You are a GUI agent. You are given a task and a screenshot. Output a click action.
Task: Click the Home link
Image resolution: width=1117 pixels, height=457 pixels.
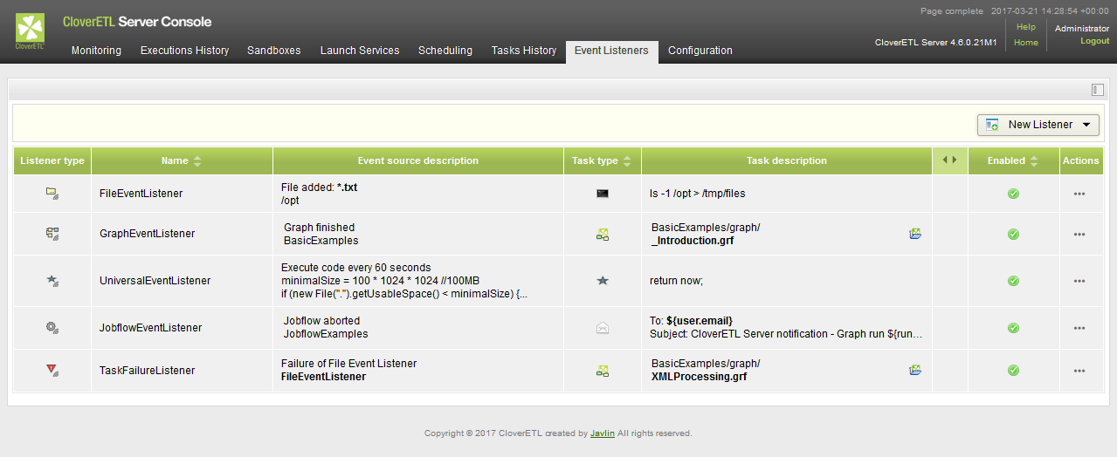tap(1025, 43)
